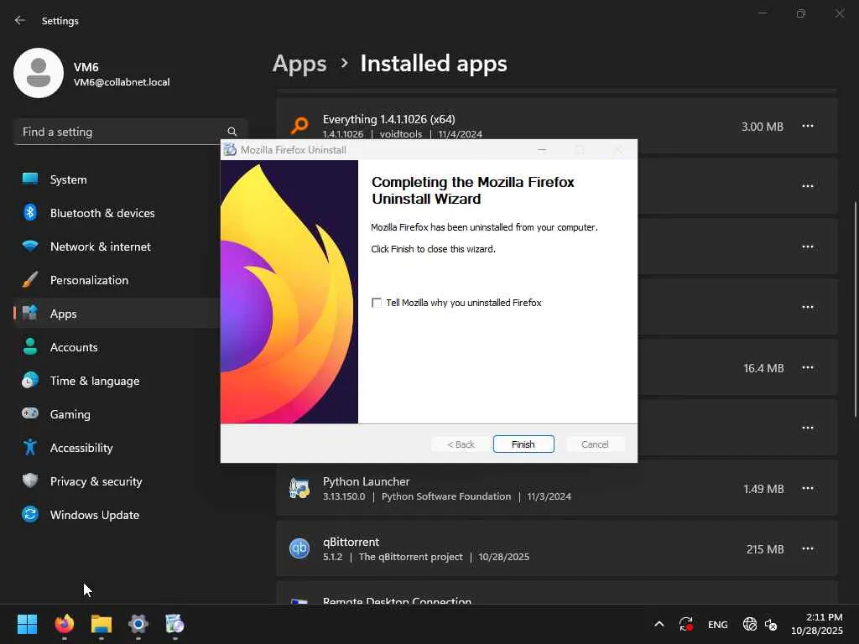Click the Cancel button in uninstall wizard

pyautogui.click(x=595, y=444)
